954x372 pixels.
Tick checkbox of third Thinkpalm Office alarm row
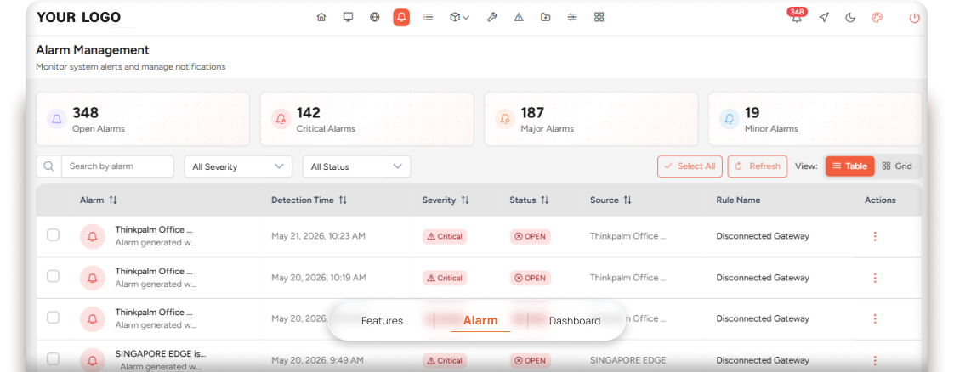point(53,318)
